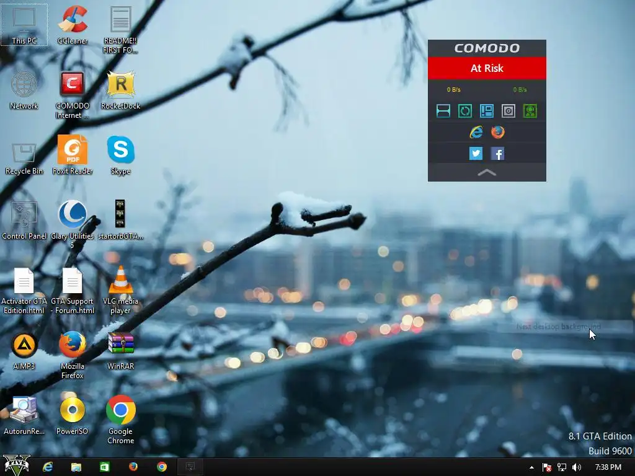Launch Internet Explorer from the COMODO widget
The width and height of the screenshot is (635, 476).
pyautogui.click(x=476, y=132)
